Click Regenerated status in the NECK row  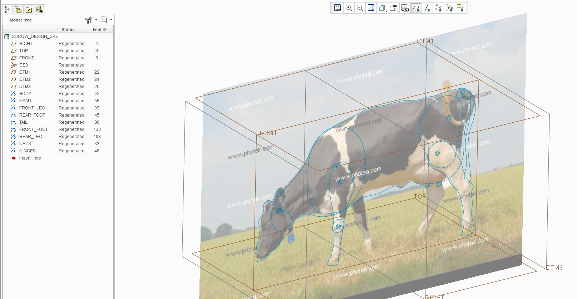pos(71,144)
